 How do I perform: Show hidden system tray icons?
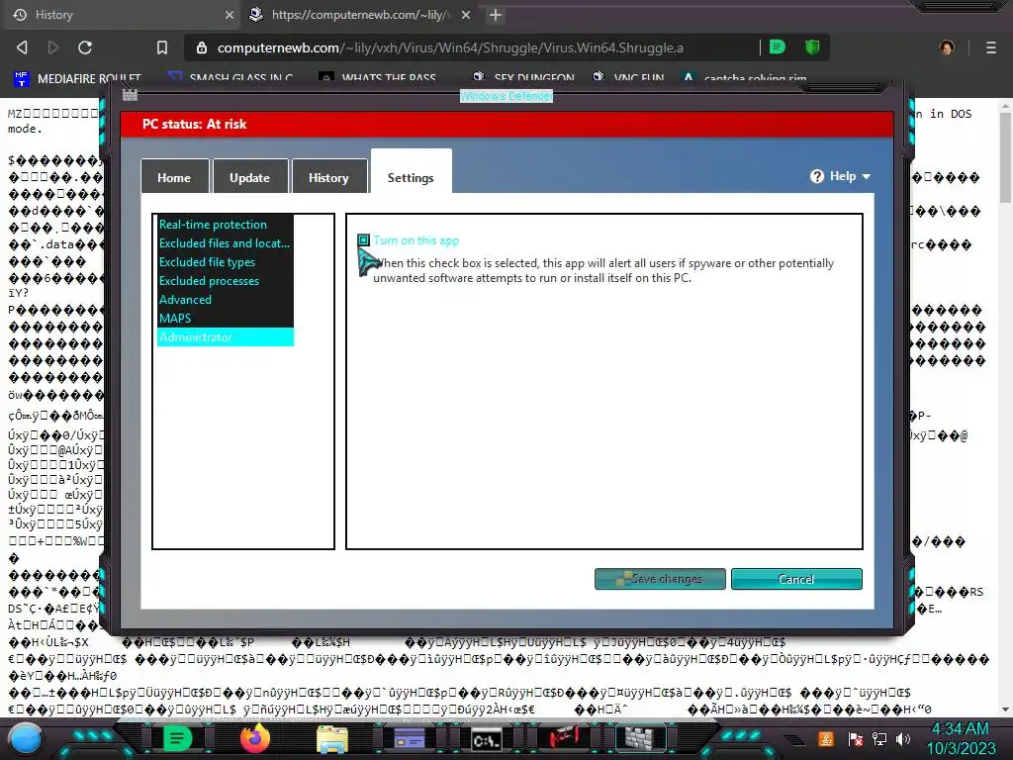(794, 740)
